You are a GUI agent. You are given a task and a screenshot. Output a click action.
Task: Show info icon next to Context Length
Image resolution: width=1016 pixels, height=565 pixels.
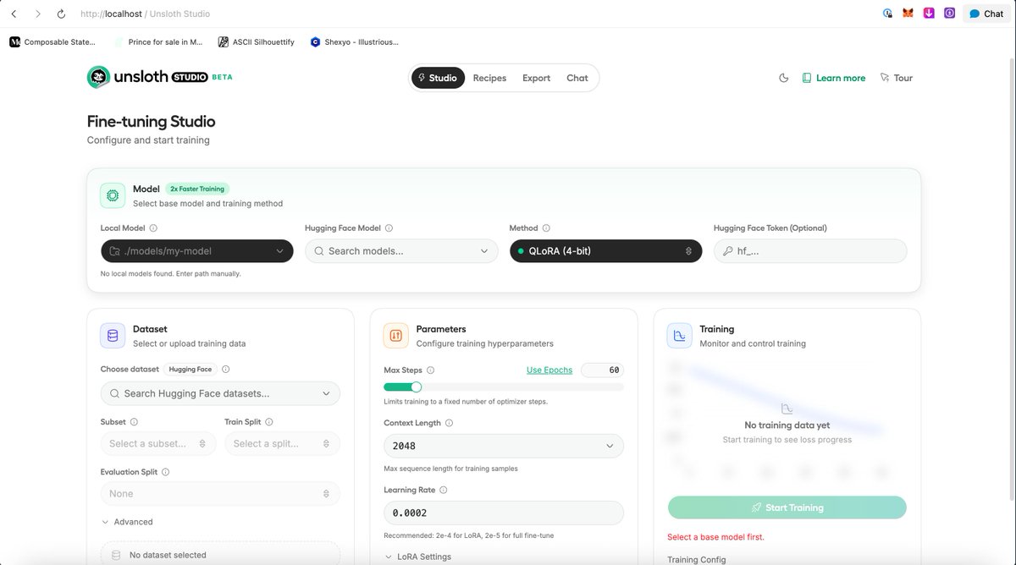(x=449, y=423)
